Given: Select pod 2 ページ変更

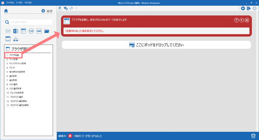Looking at the screenshot, I should (x=12, y=59).
